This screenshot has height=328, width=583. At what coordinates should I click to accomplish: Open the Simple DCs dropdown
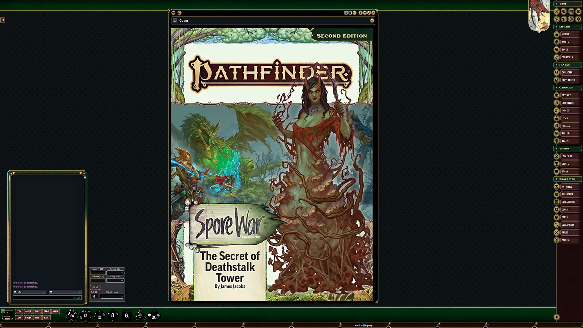pos(115,273)
